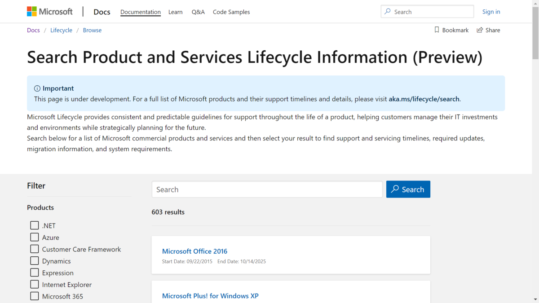Open the Q&A menu item
Image resolution: width=539 pixels, height=303 pixels.
(x=198, y=12)
